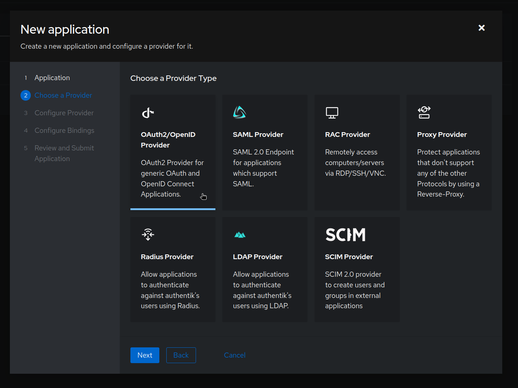Cancel the new application wizard
Image resolution: width=518 pixels, height=388 pixels.
coord(235,355)
